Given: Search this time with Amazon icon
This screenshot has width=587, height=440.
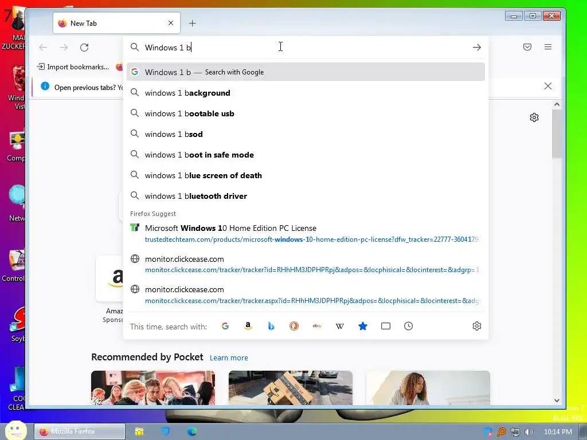Looking at the screenshot, I should pyautogui.click(x=248, y=326).
